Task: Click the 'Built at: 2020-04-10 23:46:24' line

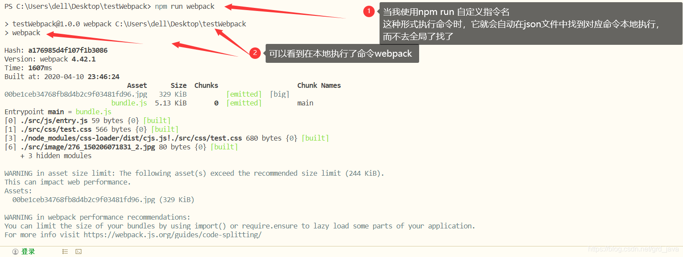Action: 62,76
